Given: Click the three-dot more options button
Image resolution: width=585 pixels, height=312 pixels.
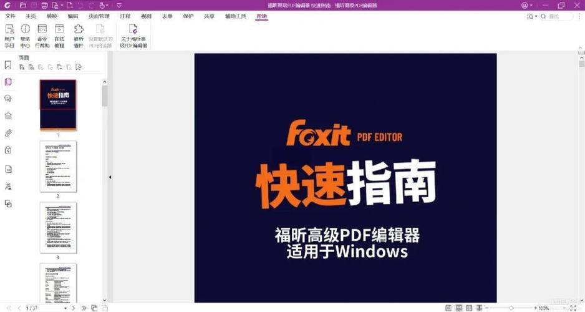Looking at the screenshot, I should point(579,16).
